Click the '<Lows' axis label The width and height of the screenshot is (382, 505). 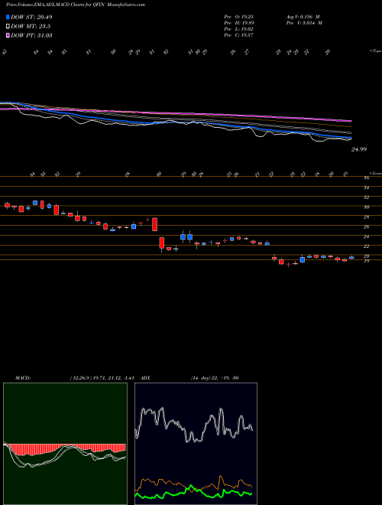(375, 173)
